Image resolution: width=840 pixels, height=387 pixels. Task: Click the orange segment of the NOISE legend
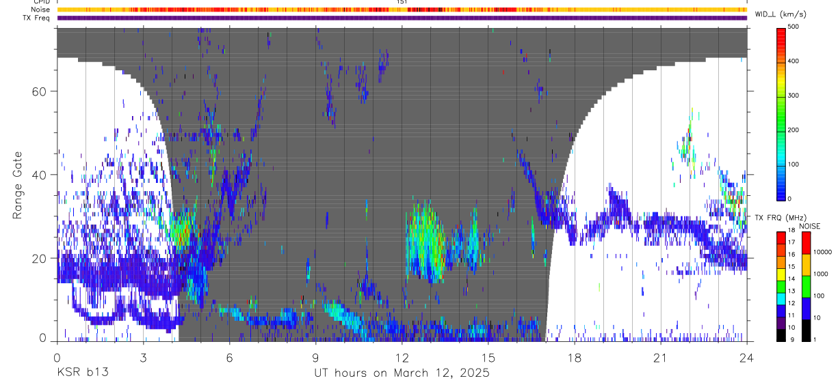tap(806, 264)
